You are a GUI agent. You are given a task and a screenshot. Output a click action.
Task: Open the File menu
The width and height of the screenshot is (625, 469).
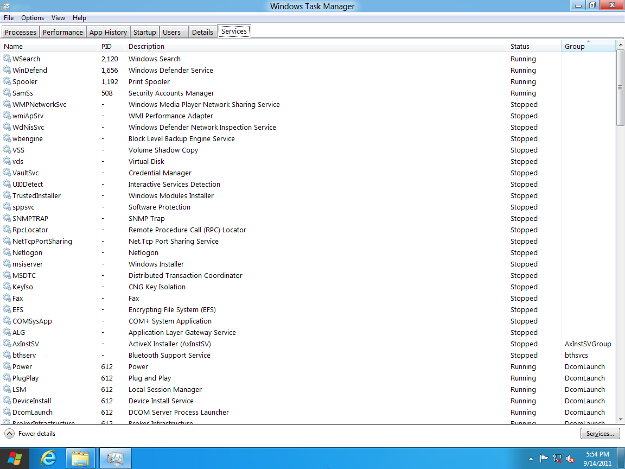click(x=9, y=18)
